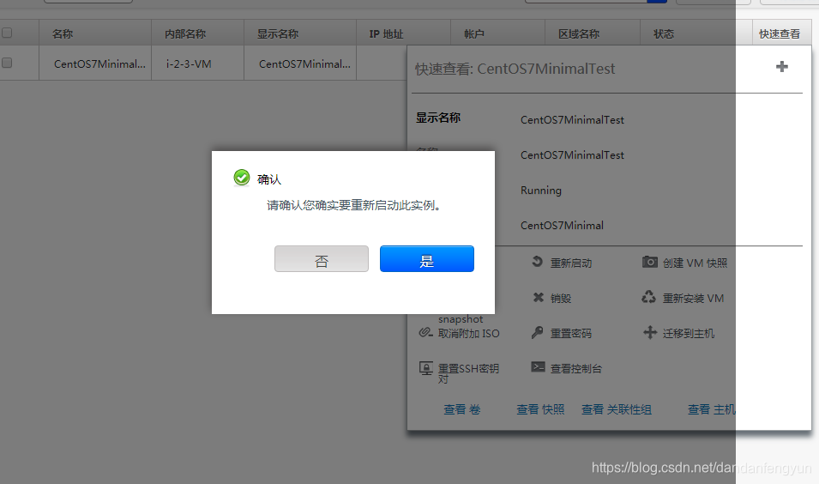The height and width of the screenshot is (484, 819).
Task: Click the 重置密码 action label
Action: (x=571, y=334)
